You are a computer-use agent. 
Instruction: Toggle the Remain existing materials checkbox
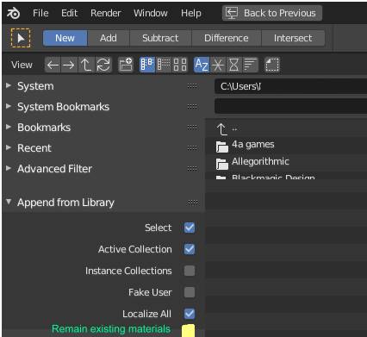coord(189,330)
